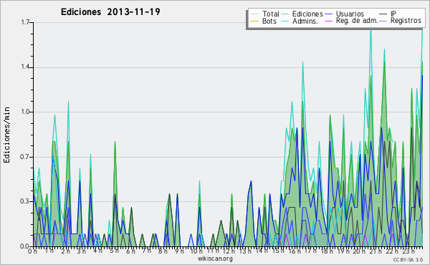430x265 pixels.
Task: Click the Total legend color line
Action: click(254, 14)
